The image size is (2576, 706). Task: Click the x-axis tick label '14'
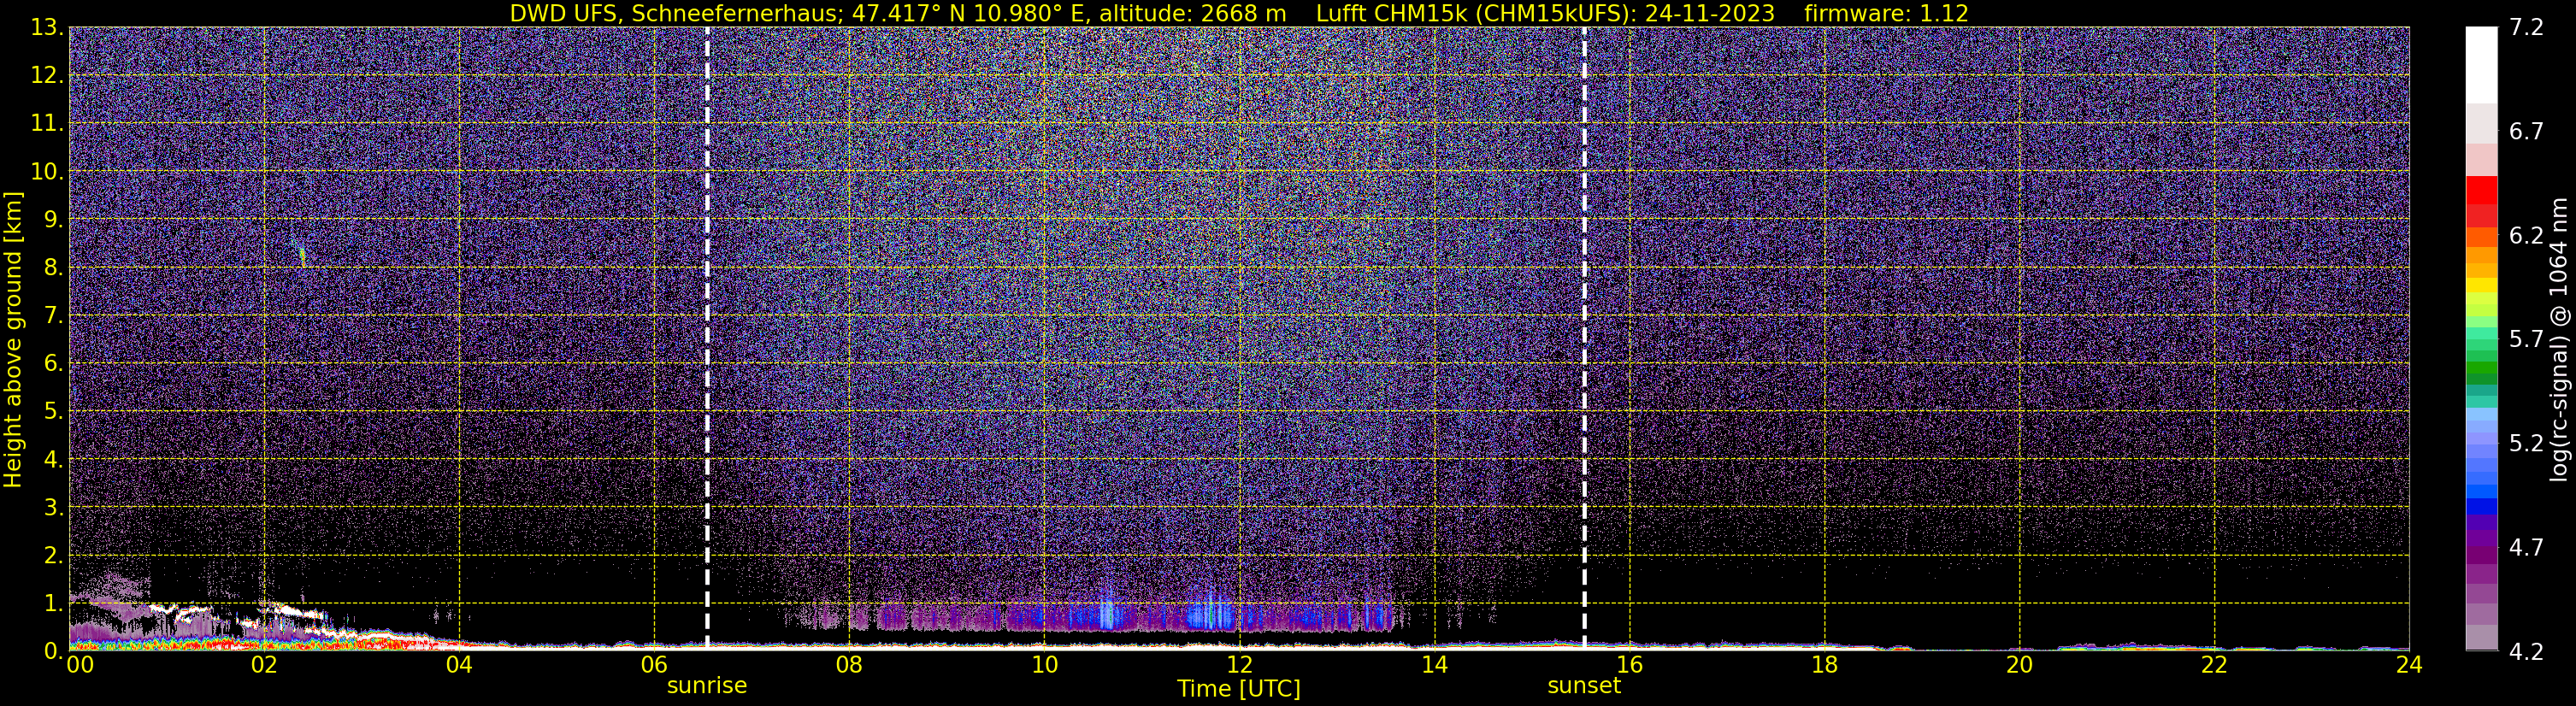pyautogui.click(x=1434, y=665)
